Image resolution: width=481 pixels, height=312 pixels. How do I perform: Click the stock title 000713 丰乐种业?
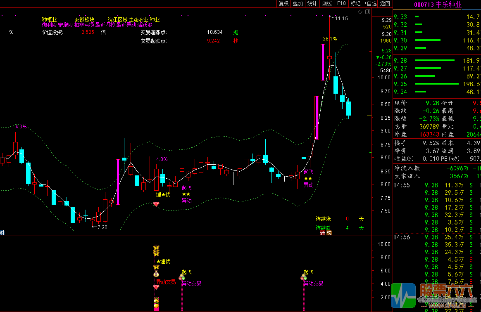[x=437, y=5]
